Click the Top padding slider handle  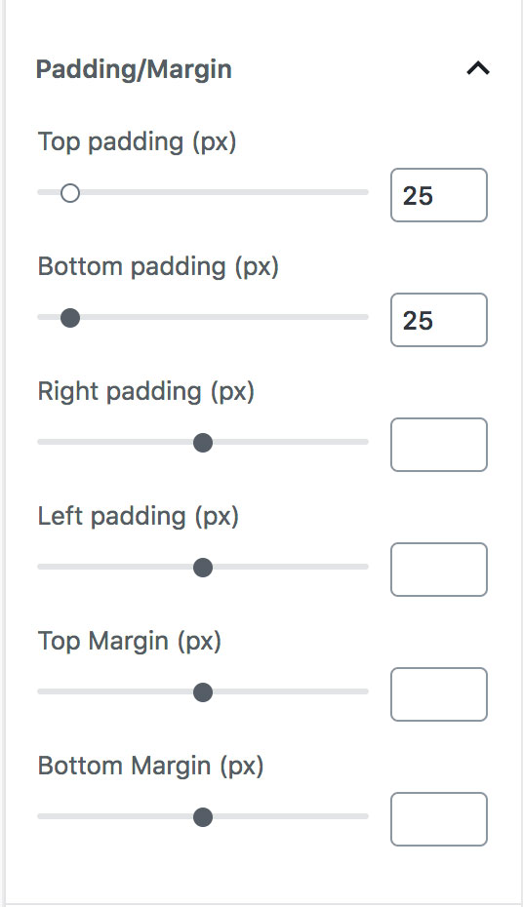pos(70,193)
